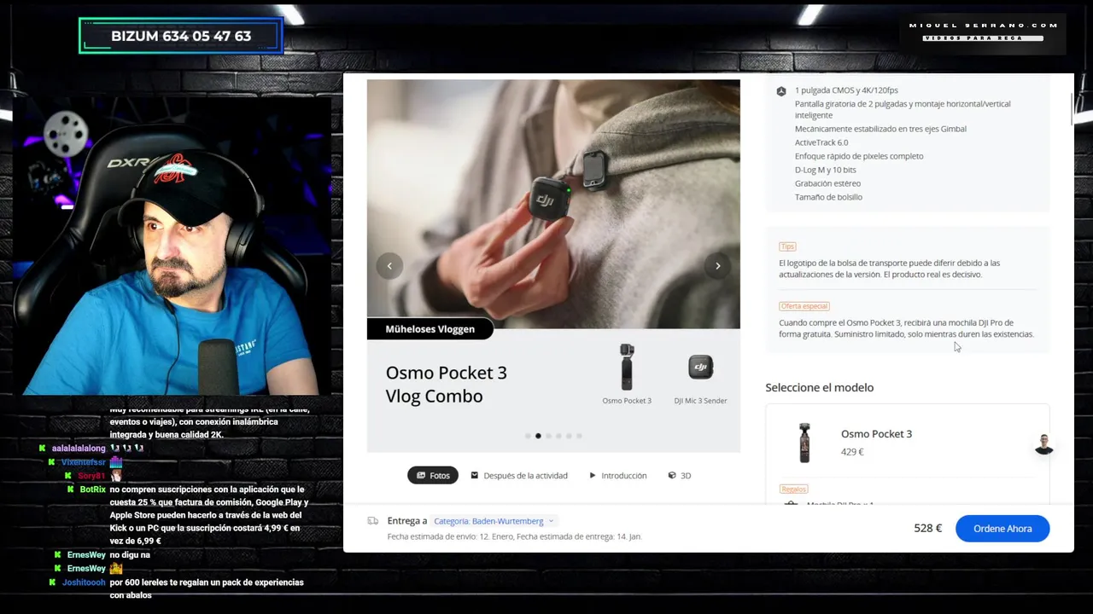The image size is (1093, 614).
Task: Click the Sory81 username in chat
Action: coord(91,476)
